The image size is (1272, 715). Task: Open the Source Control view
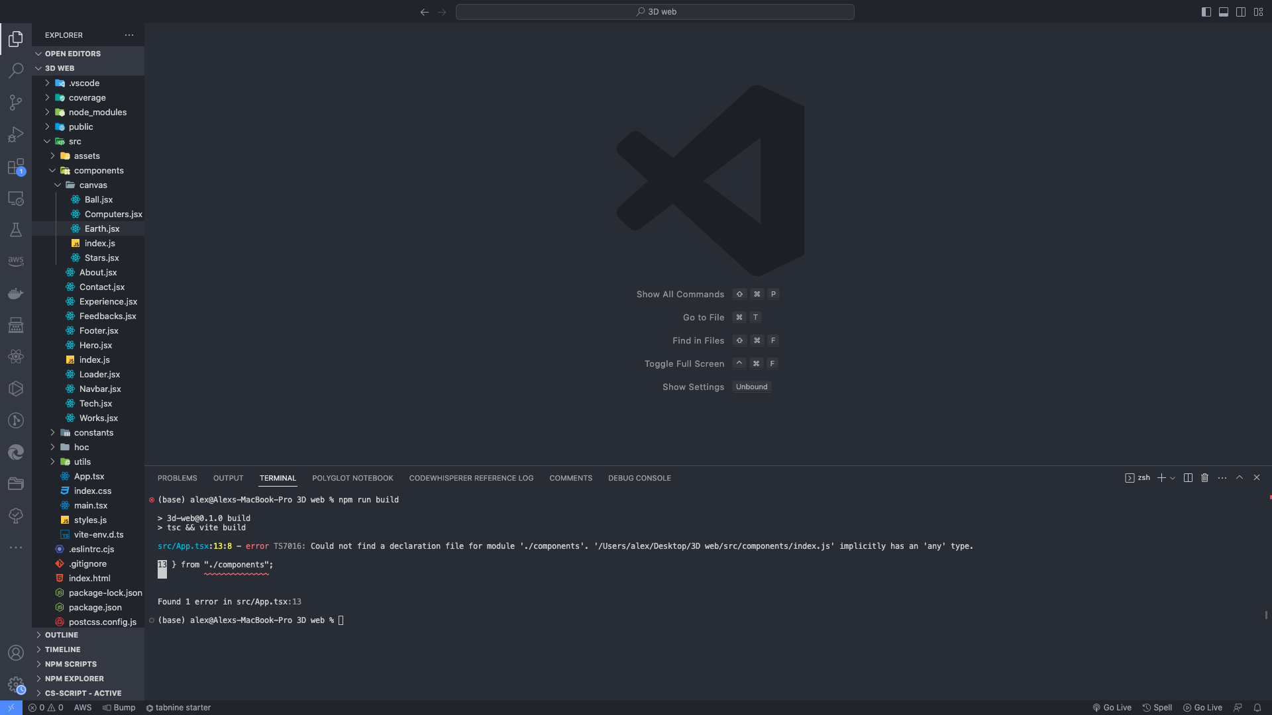point(16,102)
